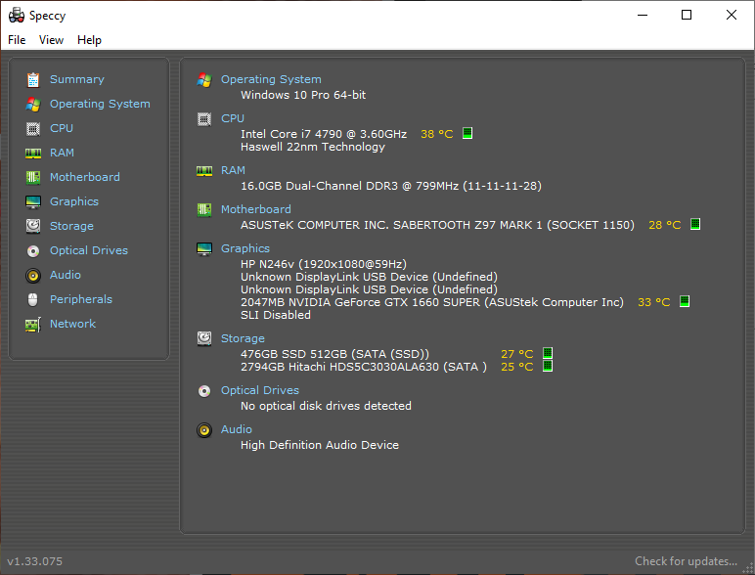Click the RAM module icon in sidebar
This screenshot has width=755, height=575.
click(32, 154)
